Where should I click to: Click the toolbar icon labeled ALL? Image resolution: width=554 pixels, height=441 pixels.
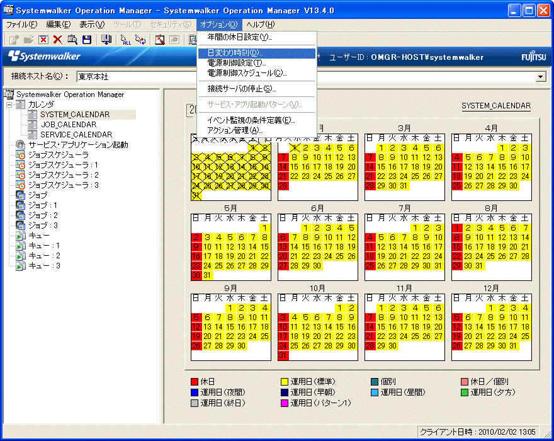coord(125,40)
